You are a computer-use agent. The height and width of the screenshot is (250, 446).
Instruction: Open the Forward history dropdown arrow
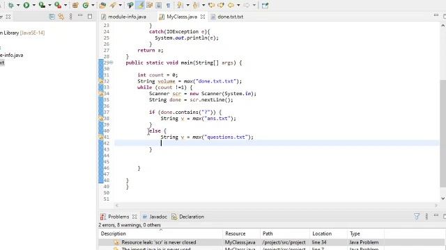coord(254,5)
